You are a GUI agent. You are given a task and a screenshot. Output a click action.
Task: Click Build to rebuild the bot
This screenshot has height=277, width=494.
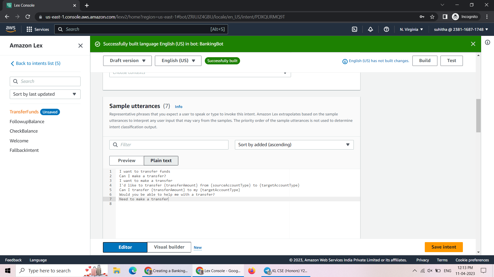[425, 61]
